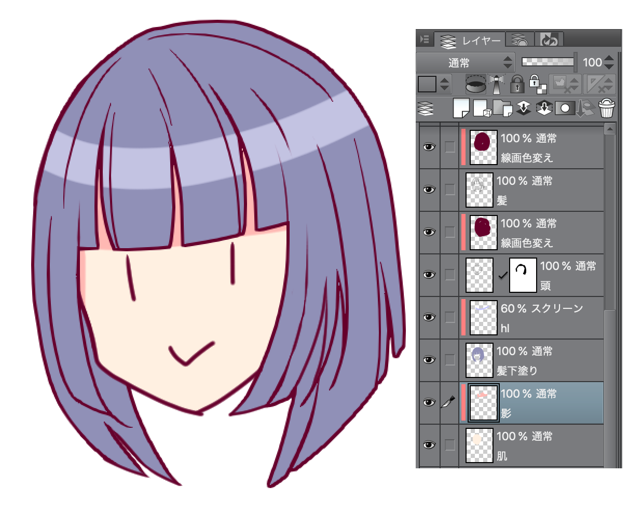The width and height of the screenshot is (629, 514).
Task: Switch to the tab with circular arrows icon
Action: pos(549,39)
